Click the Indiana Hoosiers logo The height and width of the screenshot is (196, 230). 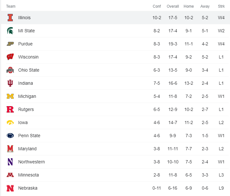tap(10, 83)
